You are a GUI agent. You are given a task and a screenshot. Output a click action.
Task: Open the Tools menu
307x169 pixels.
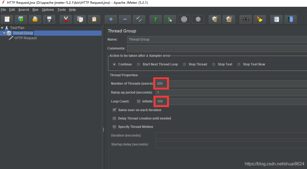61,9
